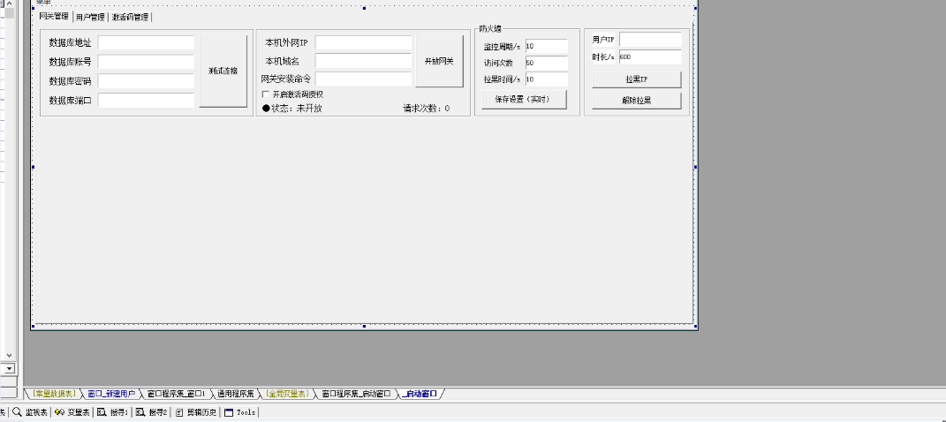946x422 pixels.
Task: Open the 剪辑历史 clip history panel icon
Action: [179, 412]
